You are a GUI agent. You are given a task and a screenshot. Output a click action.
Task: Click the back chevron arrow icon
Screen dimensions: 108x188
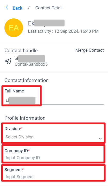coord(7,8)
